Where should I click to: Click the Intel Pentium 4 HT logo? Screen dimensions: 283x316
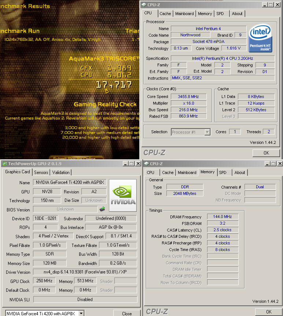[x=261, y=38]
